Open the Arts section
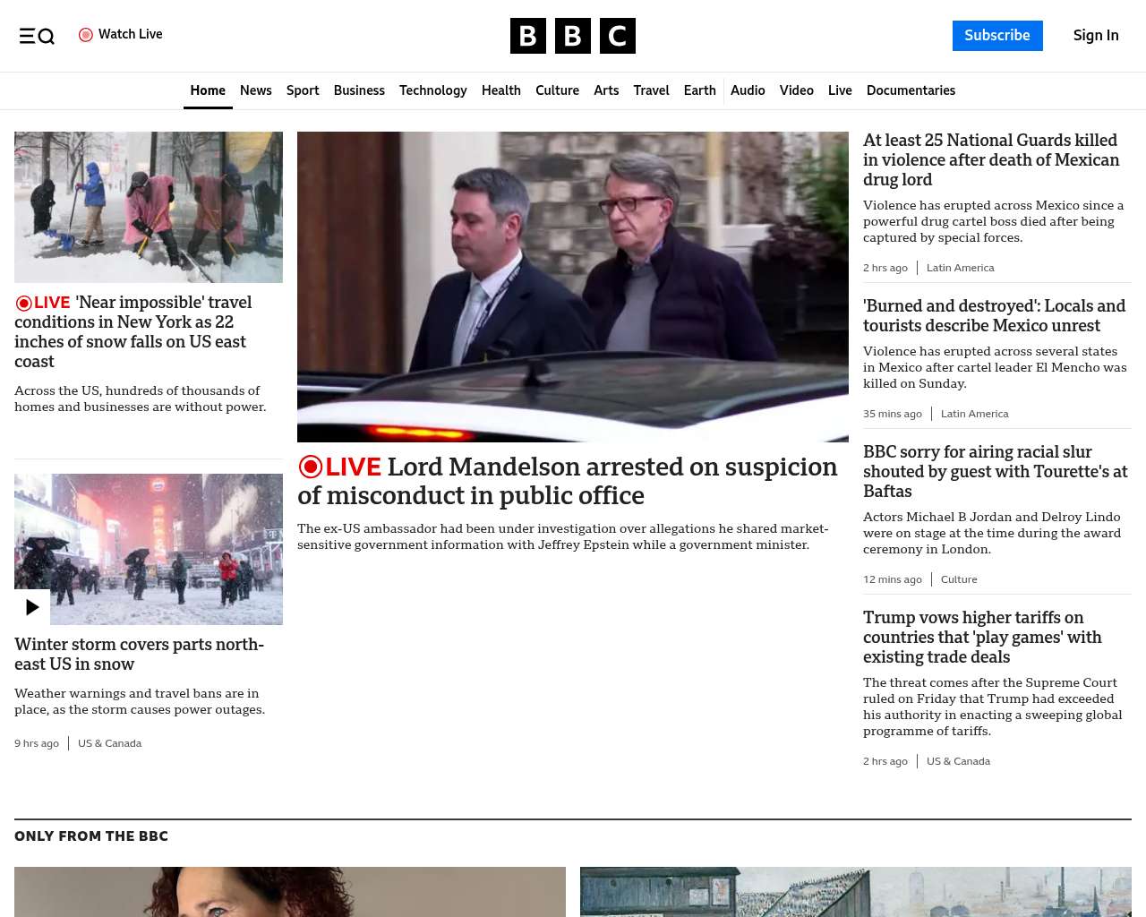 click(x=606, y=90)
